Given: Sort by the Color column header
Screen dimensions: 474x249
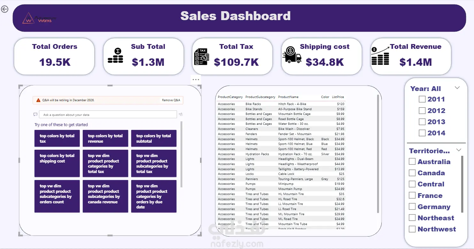Looking at the screenshot, I should pyautogui.click(x=325, y=97).
